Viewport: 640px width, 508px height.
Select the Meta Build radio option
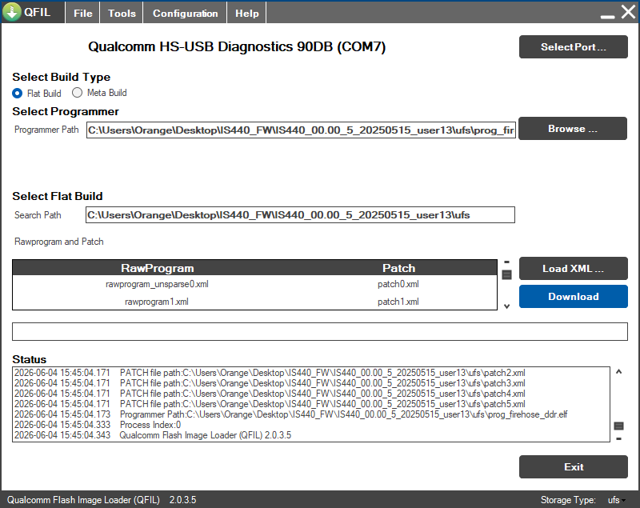pos(77,93)
